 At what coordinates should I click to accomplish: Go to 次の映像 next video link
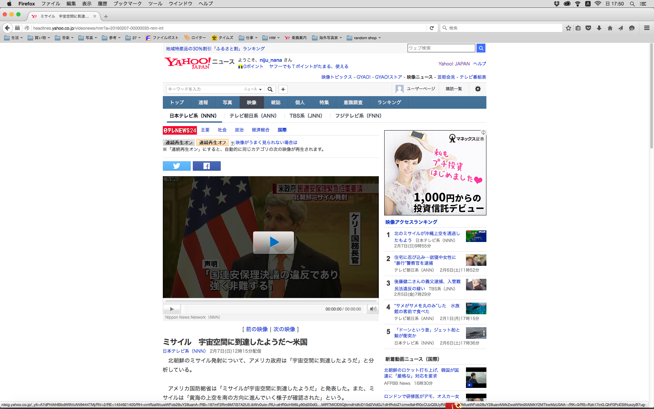tap(284, 329)
